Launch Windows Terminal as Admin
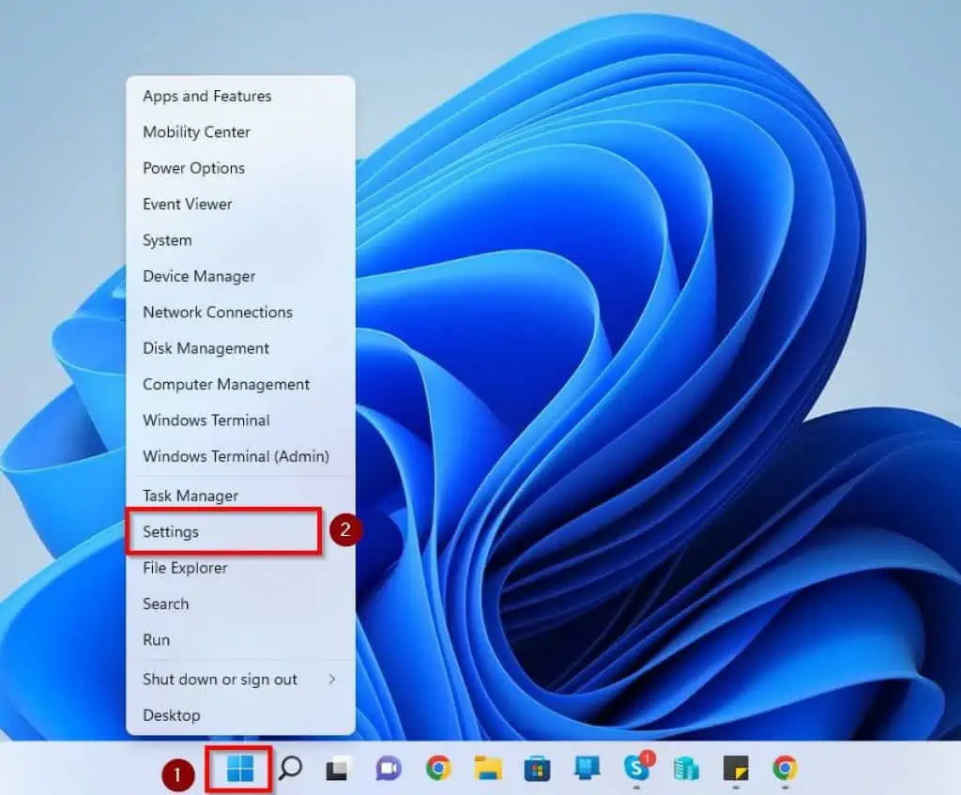Screen dimensions: 961x795 click(236, 456)
